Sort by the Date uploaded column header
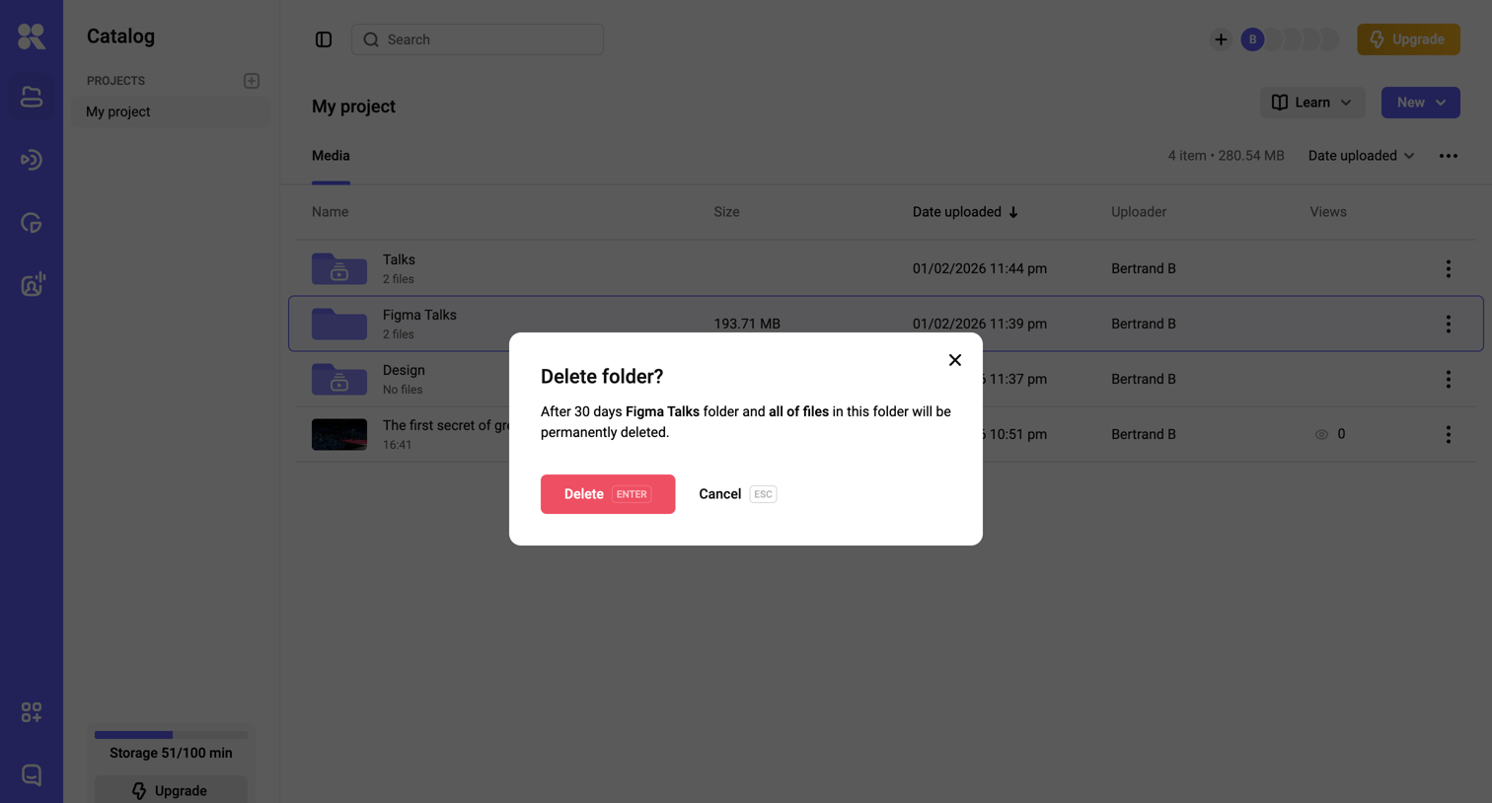The image size is (1492, 803). coord(956,212)
